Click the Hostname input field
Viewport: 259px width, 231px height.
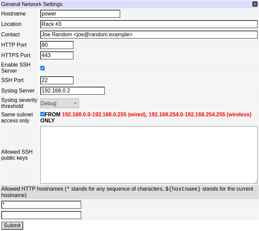point(80,14)
